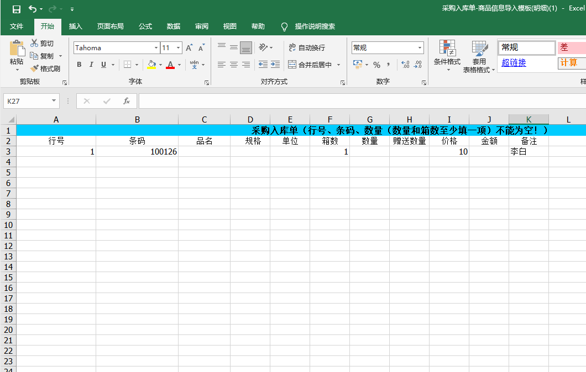This screenshot has height=372, width=586.
Task: Cut selection using the 剪切 scissors icon
Action: pyautogui.click(x=42, y=43)
